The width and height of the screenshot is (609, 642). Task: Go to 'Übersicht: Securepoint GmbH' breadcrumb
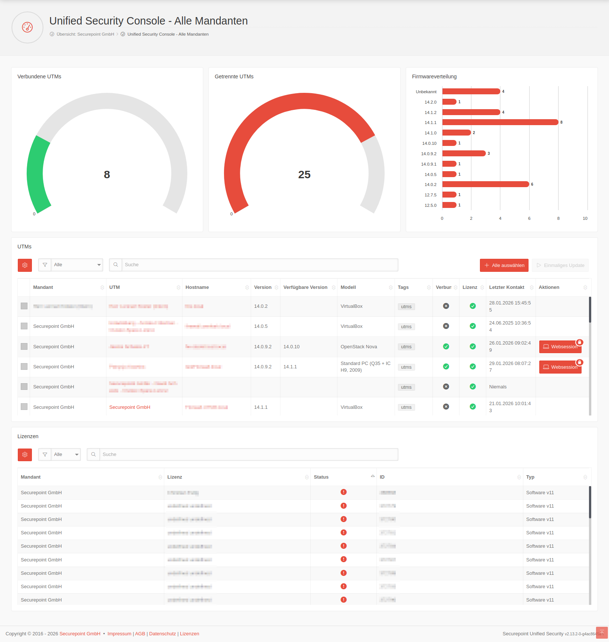click(x=85, y=34)
